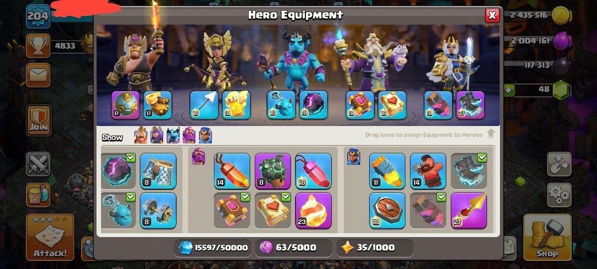This screenshot has width=597, height=269.
Task: Show only Grand Warden equipment filter
Action: (x=189, y=135)
